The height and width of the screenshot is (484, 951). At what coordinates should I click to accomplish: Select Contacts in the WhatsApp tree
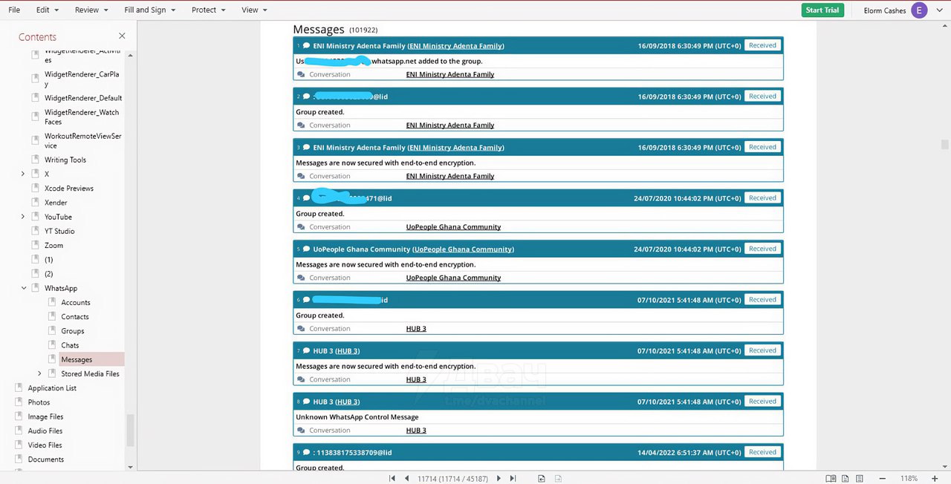74,317
